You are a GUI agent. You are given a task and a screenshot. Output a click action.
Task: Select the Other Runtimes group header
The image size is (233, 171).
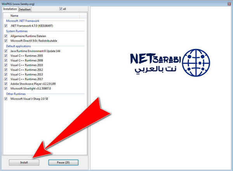16,94
